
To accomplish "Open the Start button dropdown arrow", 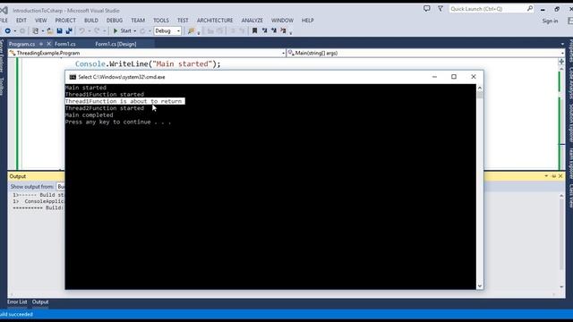I will 135,31.
